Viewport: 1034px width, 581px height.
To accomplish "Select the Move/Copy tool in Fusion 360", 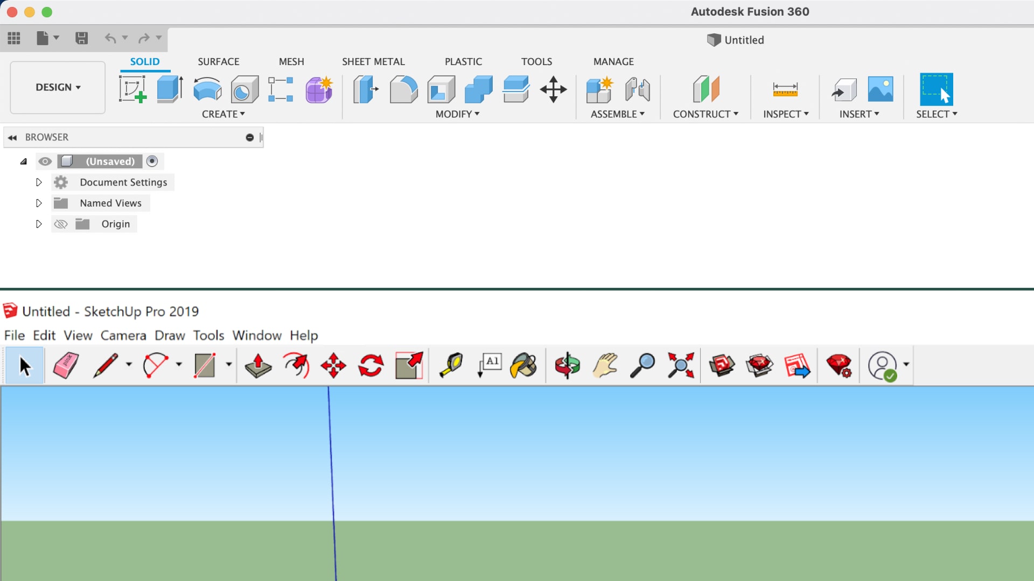I will click(553, 89).
